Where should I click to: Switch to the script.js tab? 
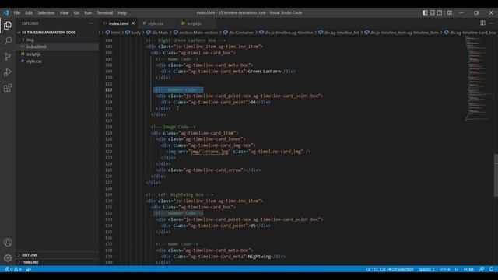coord(194,23)
